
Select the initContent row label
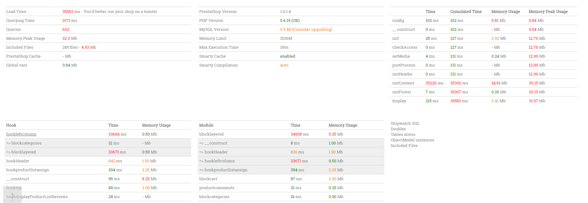(403, 83)
